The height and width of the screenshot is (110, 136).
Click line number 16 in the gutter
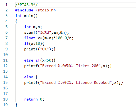[5, 88]
